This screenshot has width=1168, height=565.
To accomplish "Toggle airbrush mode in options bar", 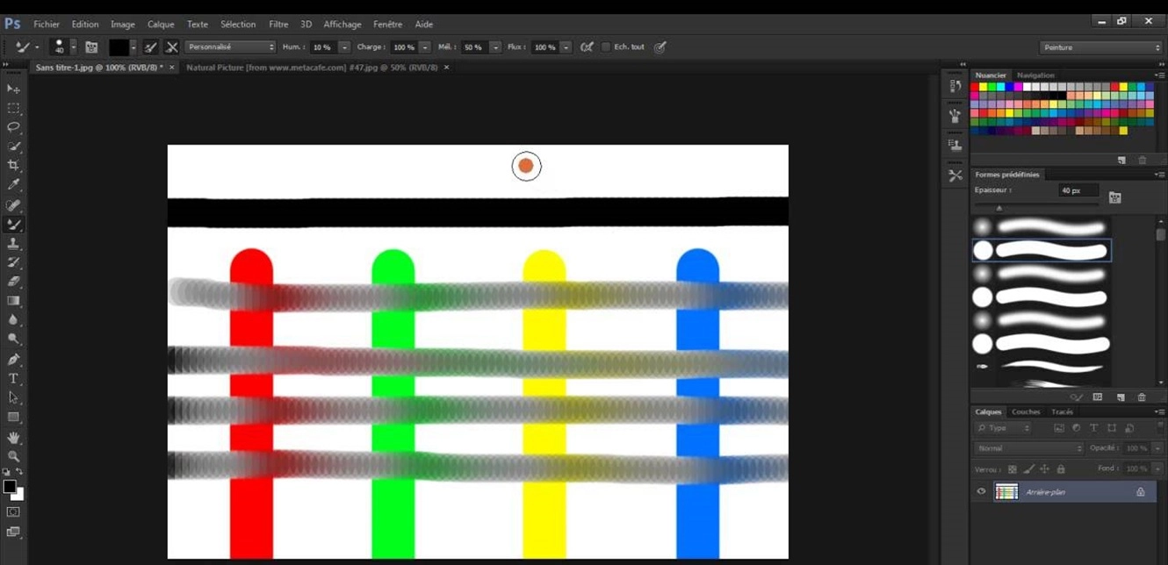I will click(587, 47).
